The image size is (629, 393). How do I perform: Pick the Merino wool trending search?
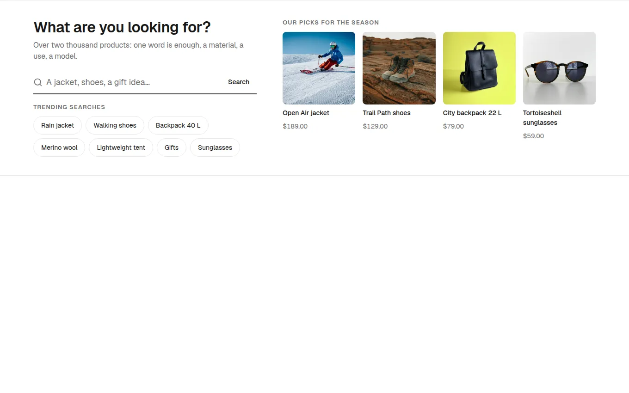59,147
